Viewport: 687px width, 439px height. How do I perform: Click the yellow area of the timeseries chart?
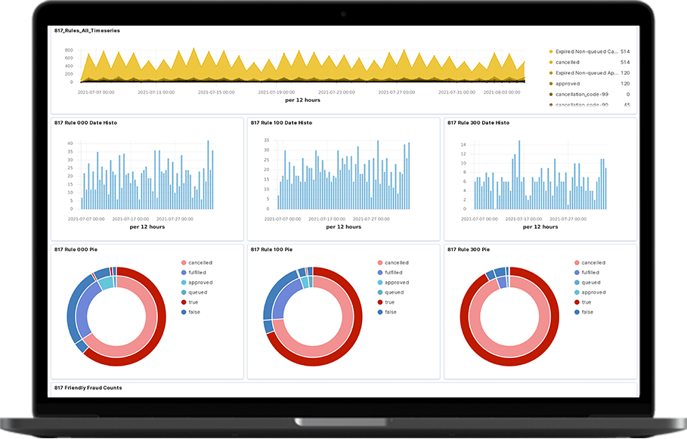(302, 70)
